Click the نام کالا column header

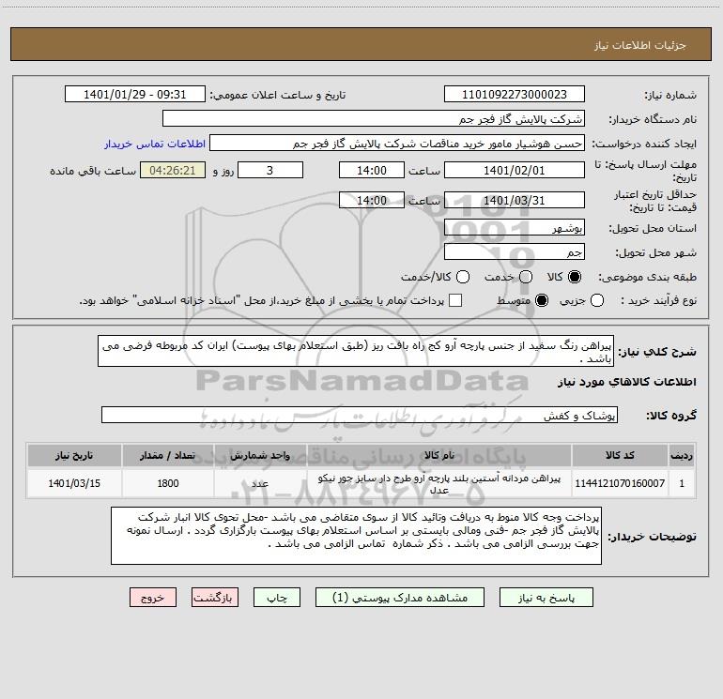(x=439, y=455)
